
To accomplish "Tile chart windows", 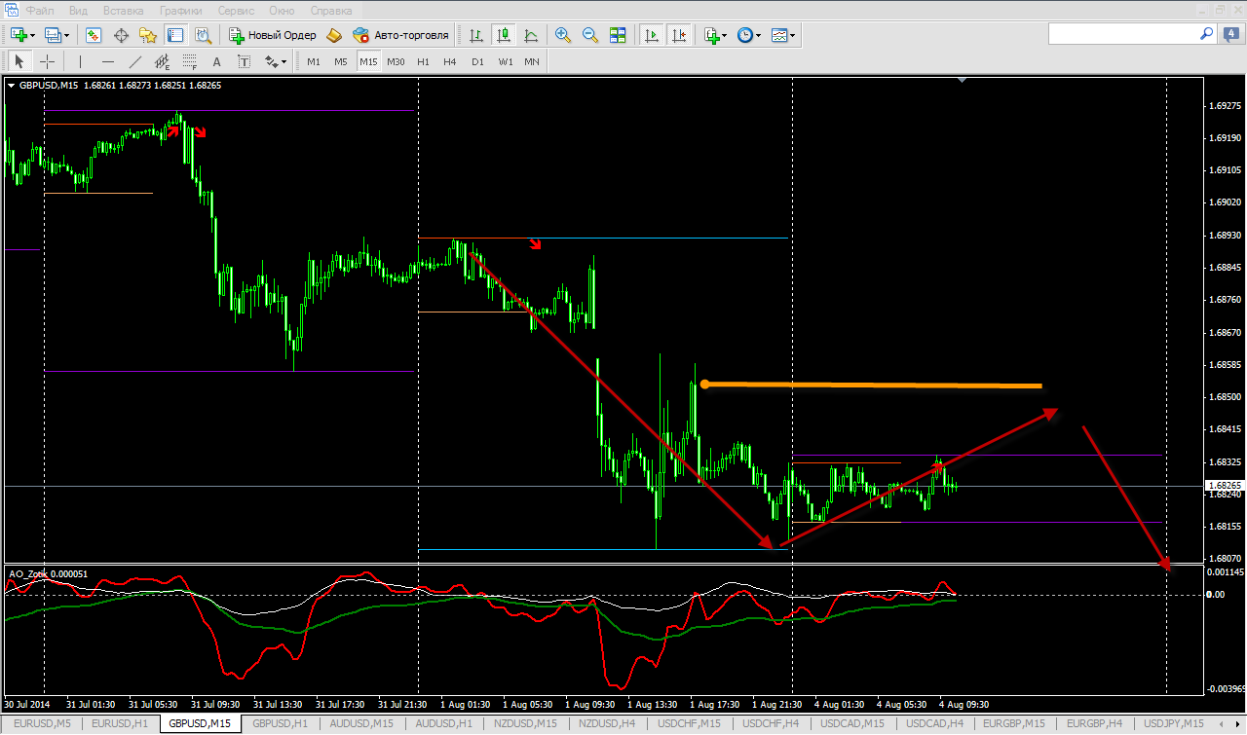I will click(x=617, y=35).
